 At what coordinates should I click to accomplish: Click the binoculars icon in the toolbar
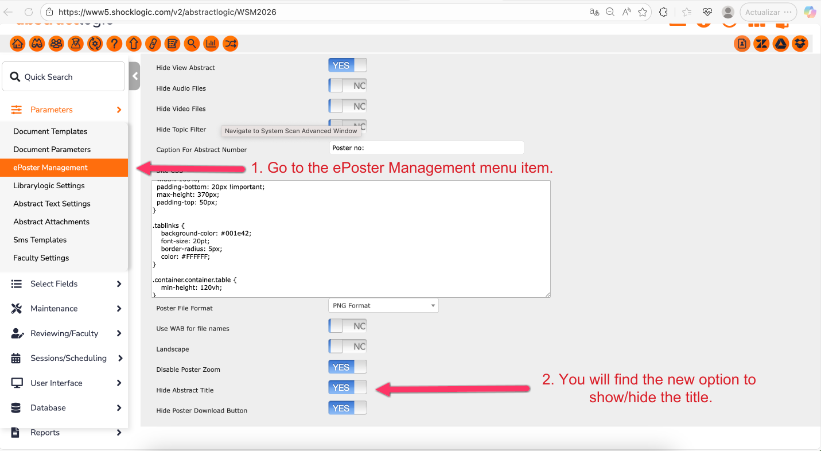(37, 44)
